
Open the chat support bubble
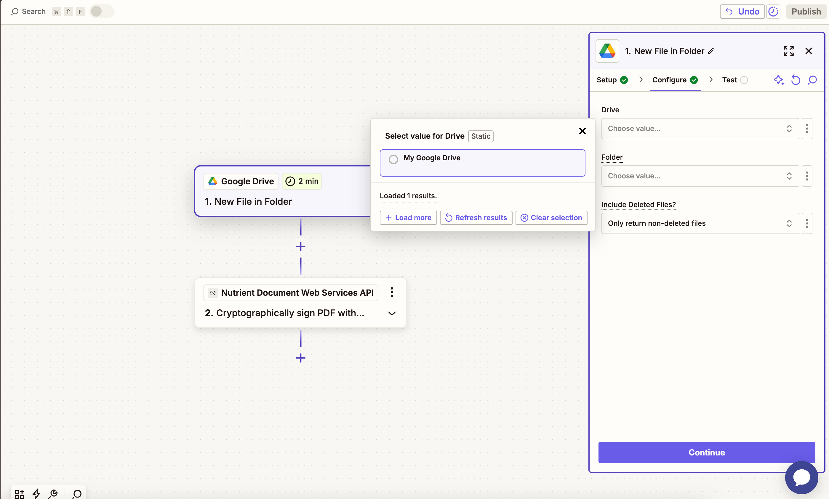point(801,477)
